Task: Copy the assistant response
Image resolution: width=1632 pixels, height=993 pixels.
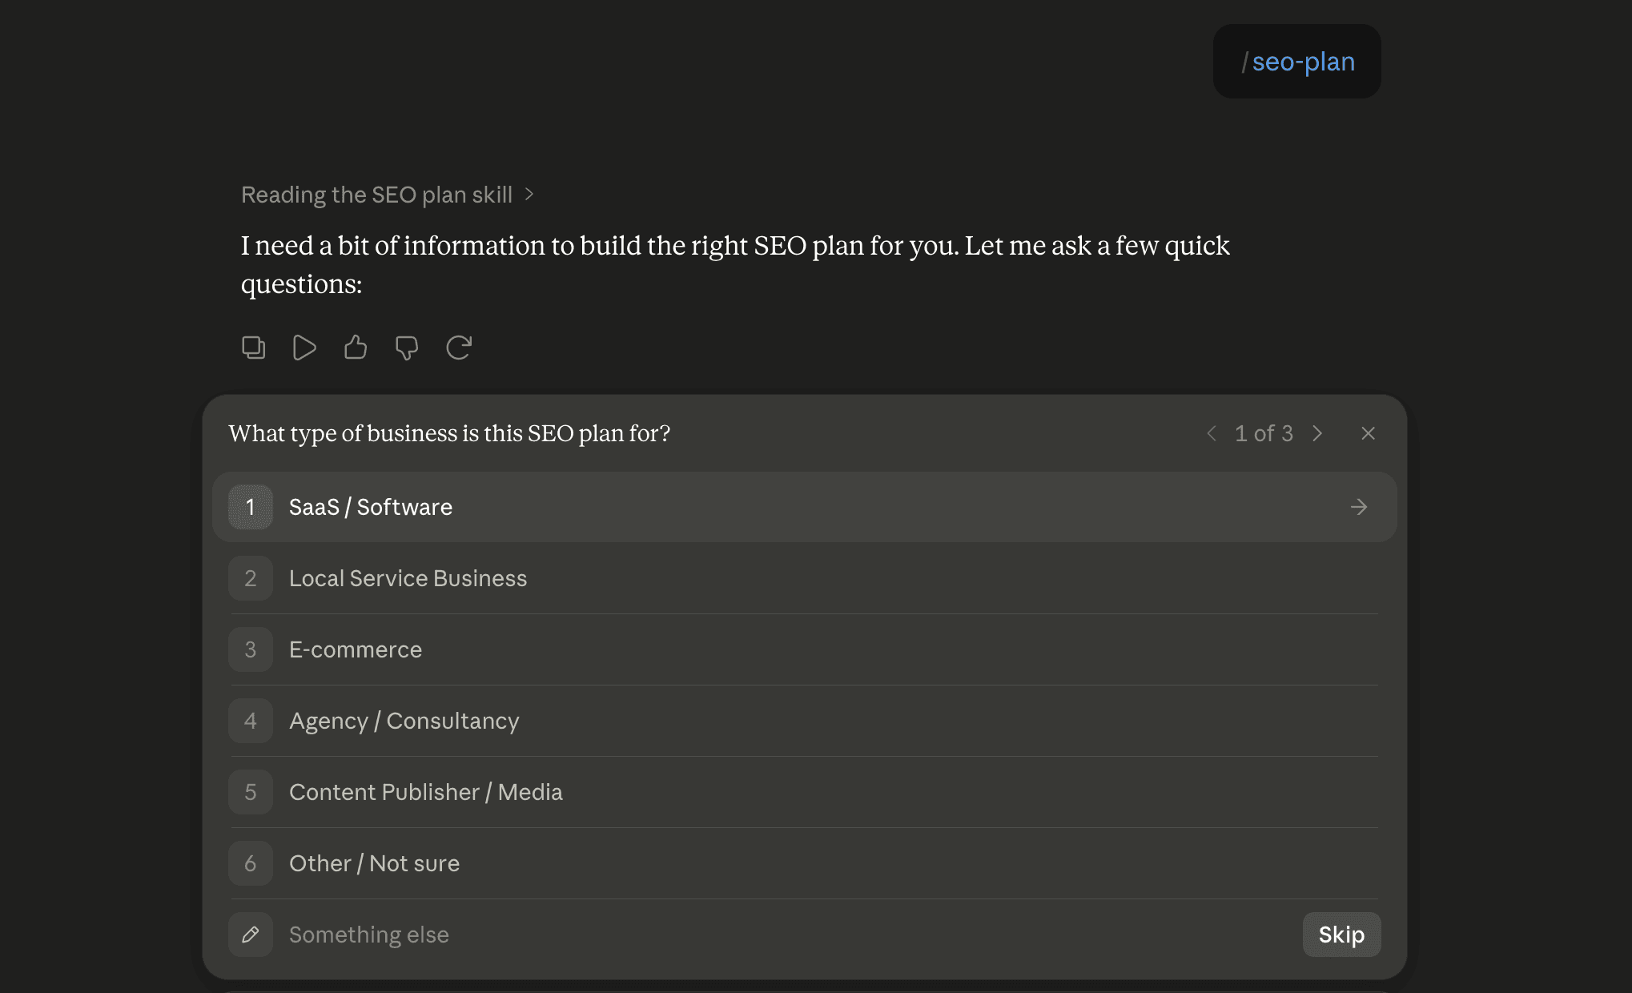Action: [x=254, y=348]
